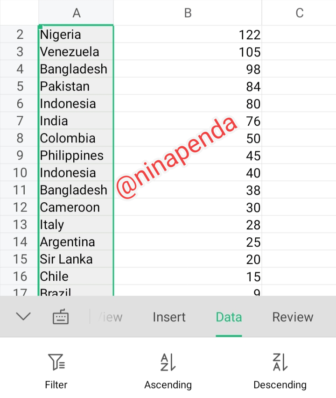Screen dimensions: 336x398
Task: Select the row 2 header
Action: [20, 35]
